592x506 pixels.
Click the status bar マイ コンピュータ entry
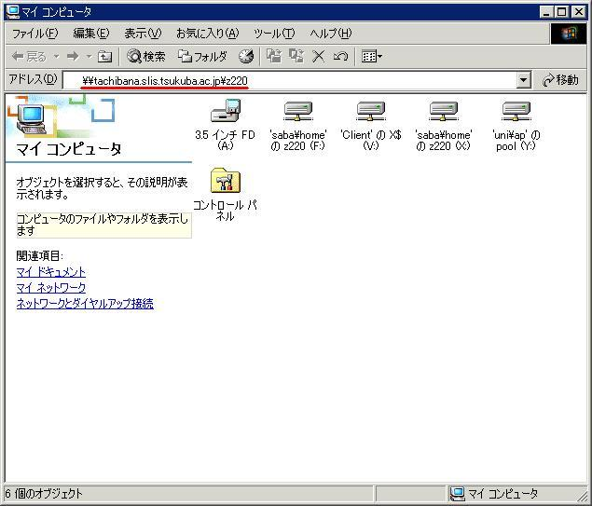point(494,494)
